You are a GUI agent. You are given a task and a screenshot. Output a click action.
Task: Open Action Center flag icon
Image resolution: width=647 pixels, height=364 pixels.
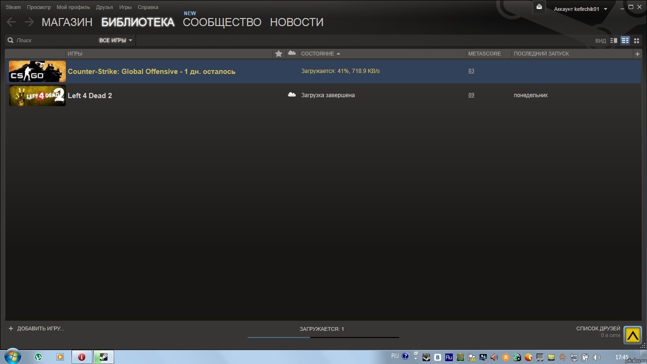click(x=472, y=357)
